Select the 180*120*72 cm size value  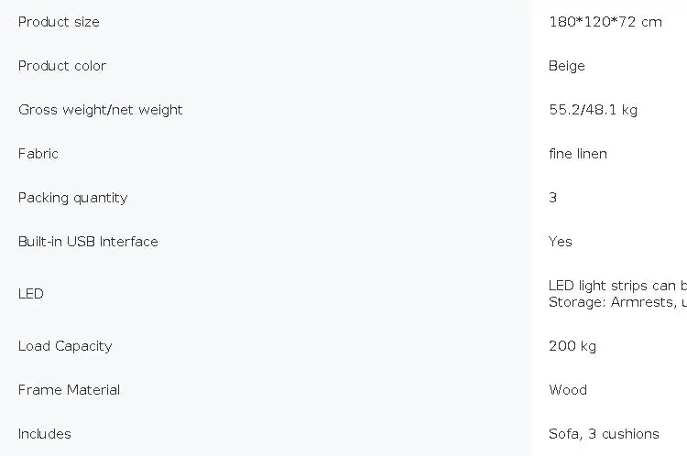tap(605, 22)
